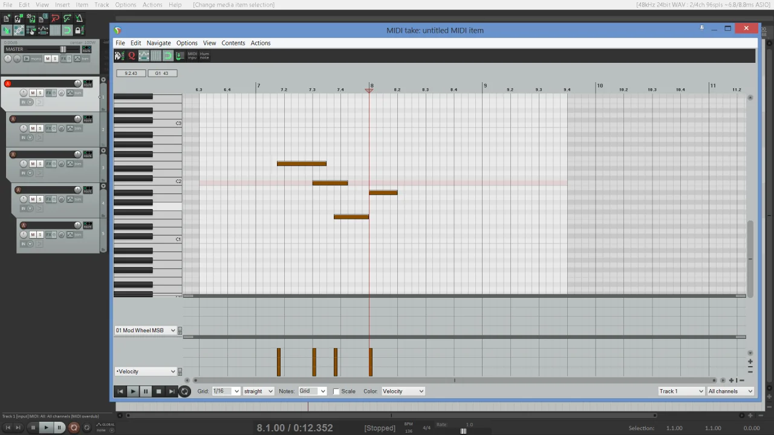The height and width of the screenshot is (435, 774).
Task: Enable the Scale checkbox
Action: click(x=336, y=391)
